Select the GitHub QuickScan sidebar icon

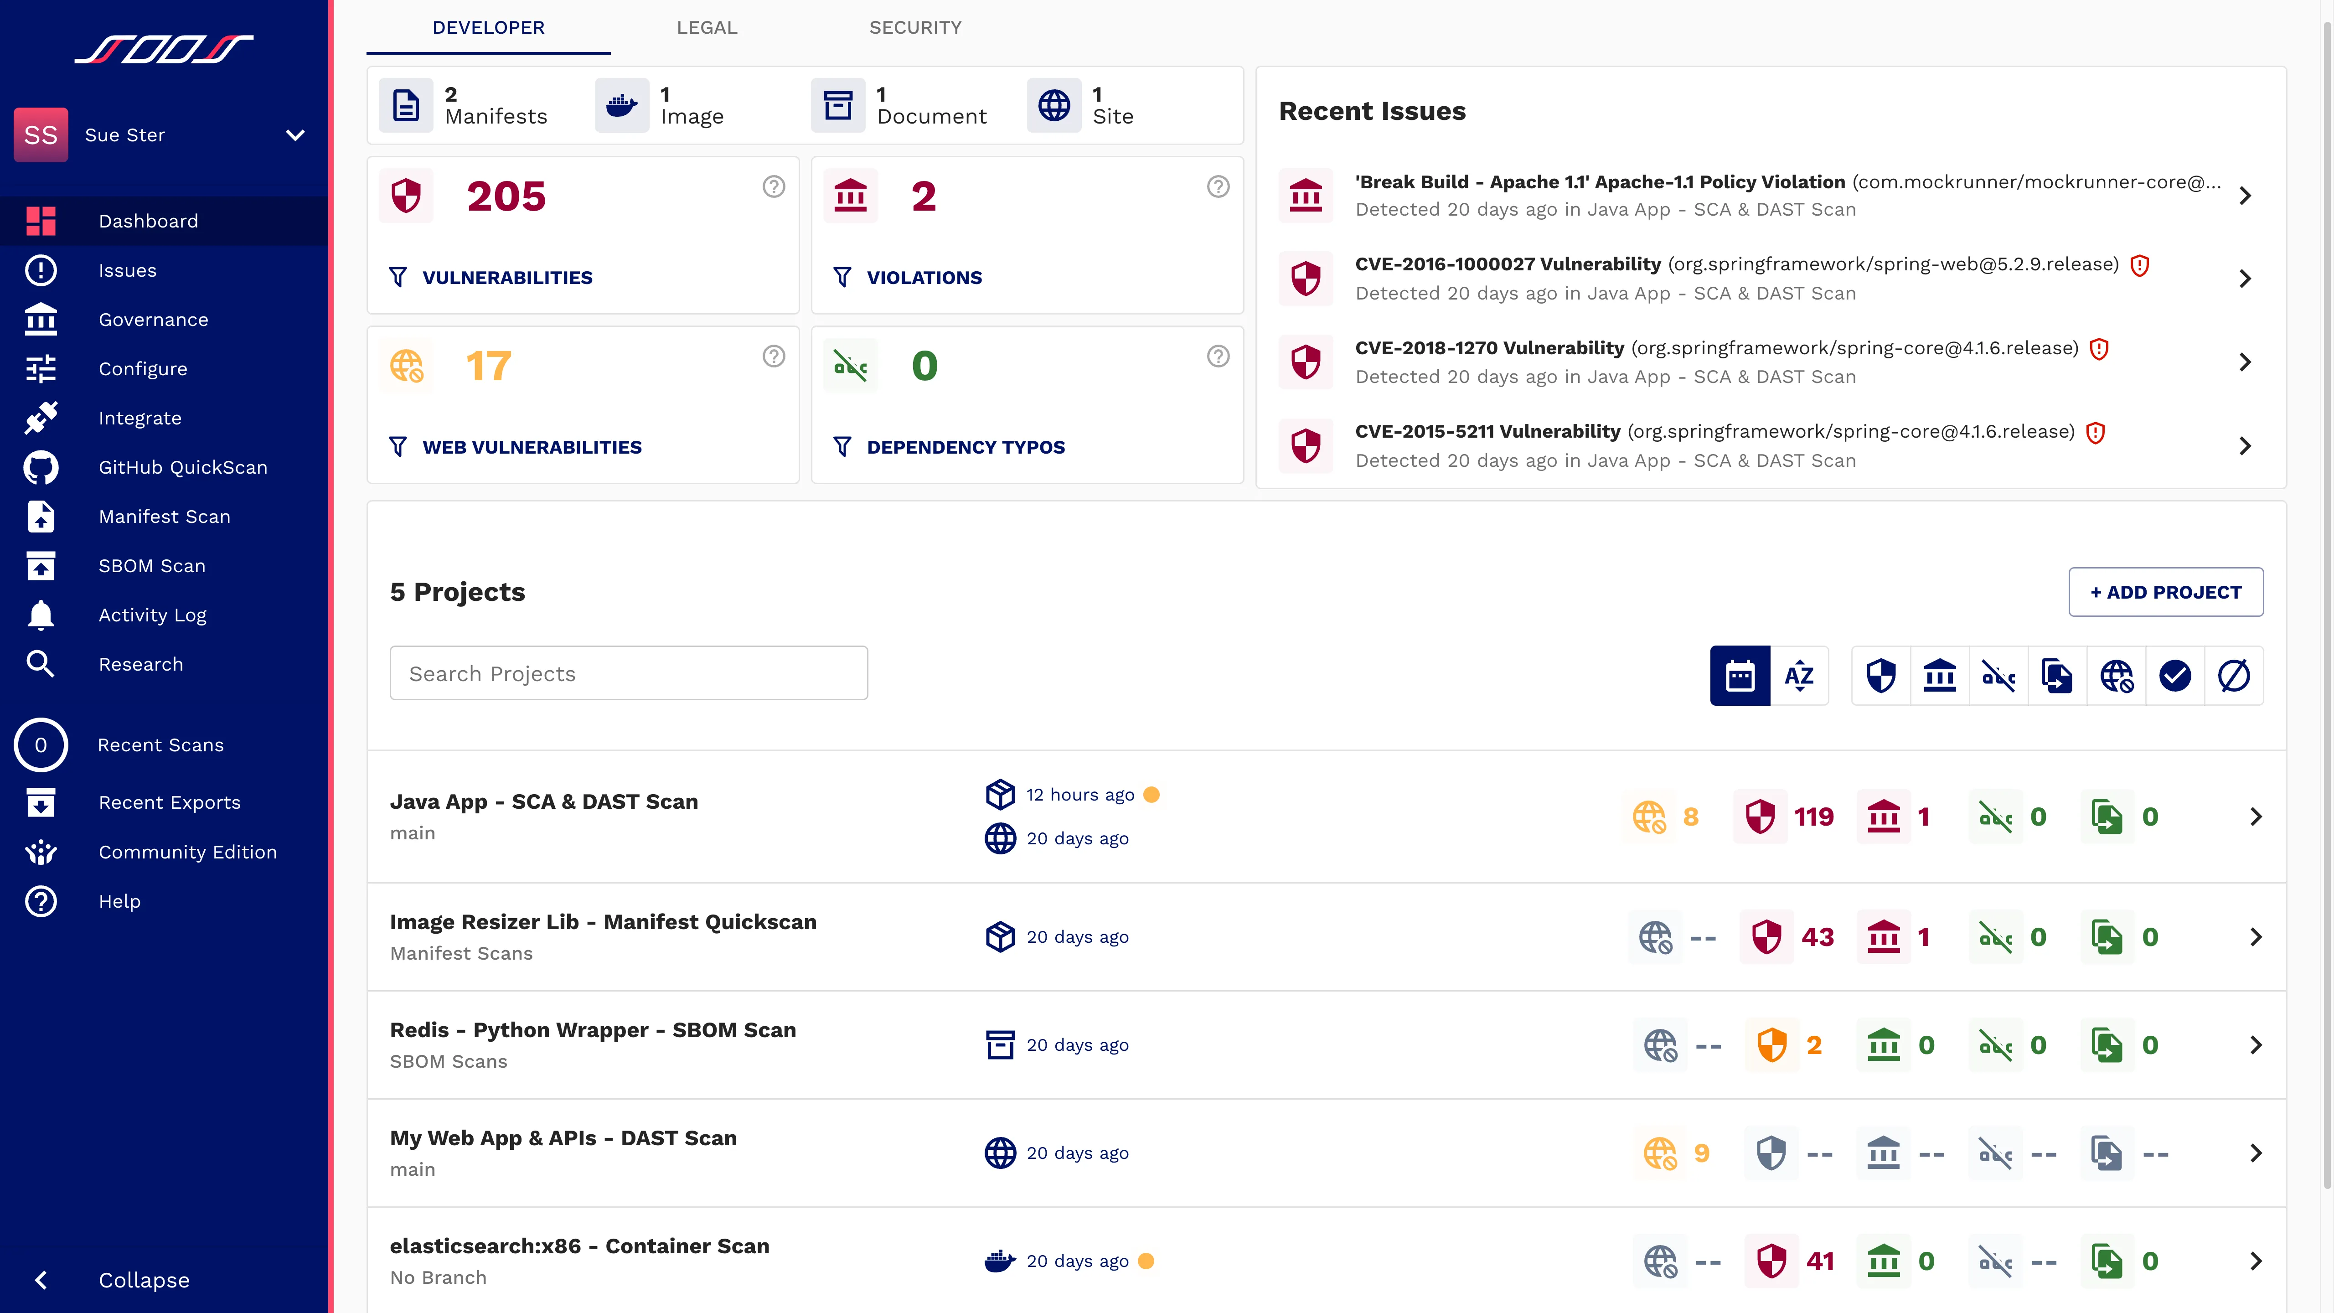pyautogui.click(x=41, y=467)
